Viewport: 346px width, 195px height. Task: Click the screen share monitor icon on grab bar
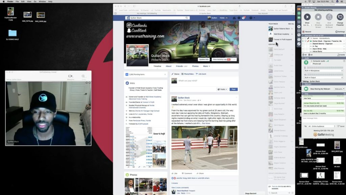[x=299, y=22]
